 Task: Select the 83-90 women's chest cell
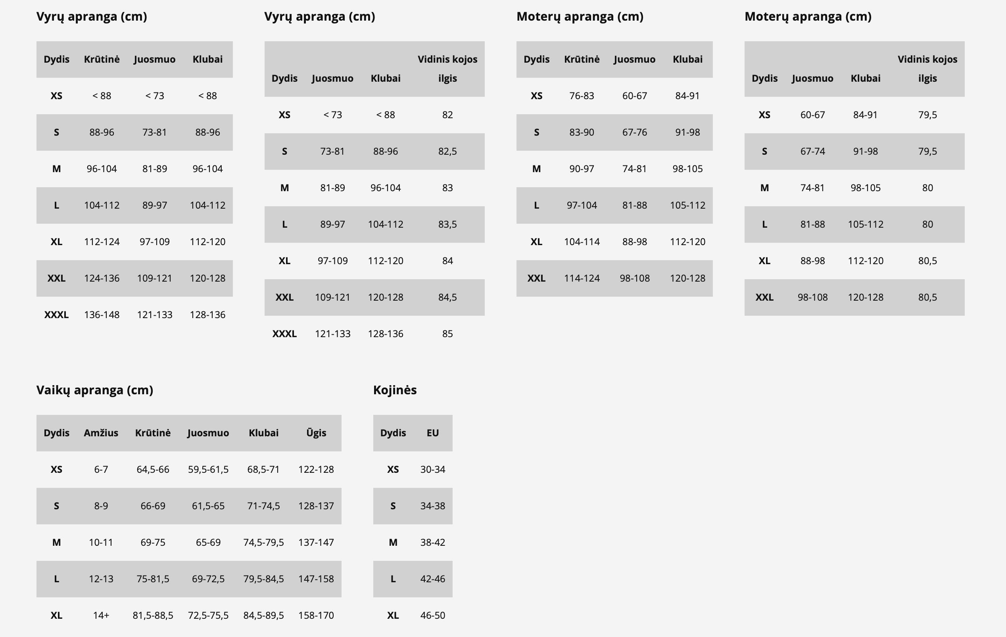(582, 132)
